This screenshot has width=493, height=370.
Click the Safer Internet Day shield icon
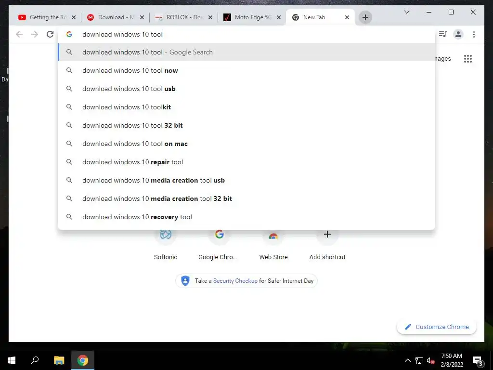click(x=185, y=281)
